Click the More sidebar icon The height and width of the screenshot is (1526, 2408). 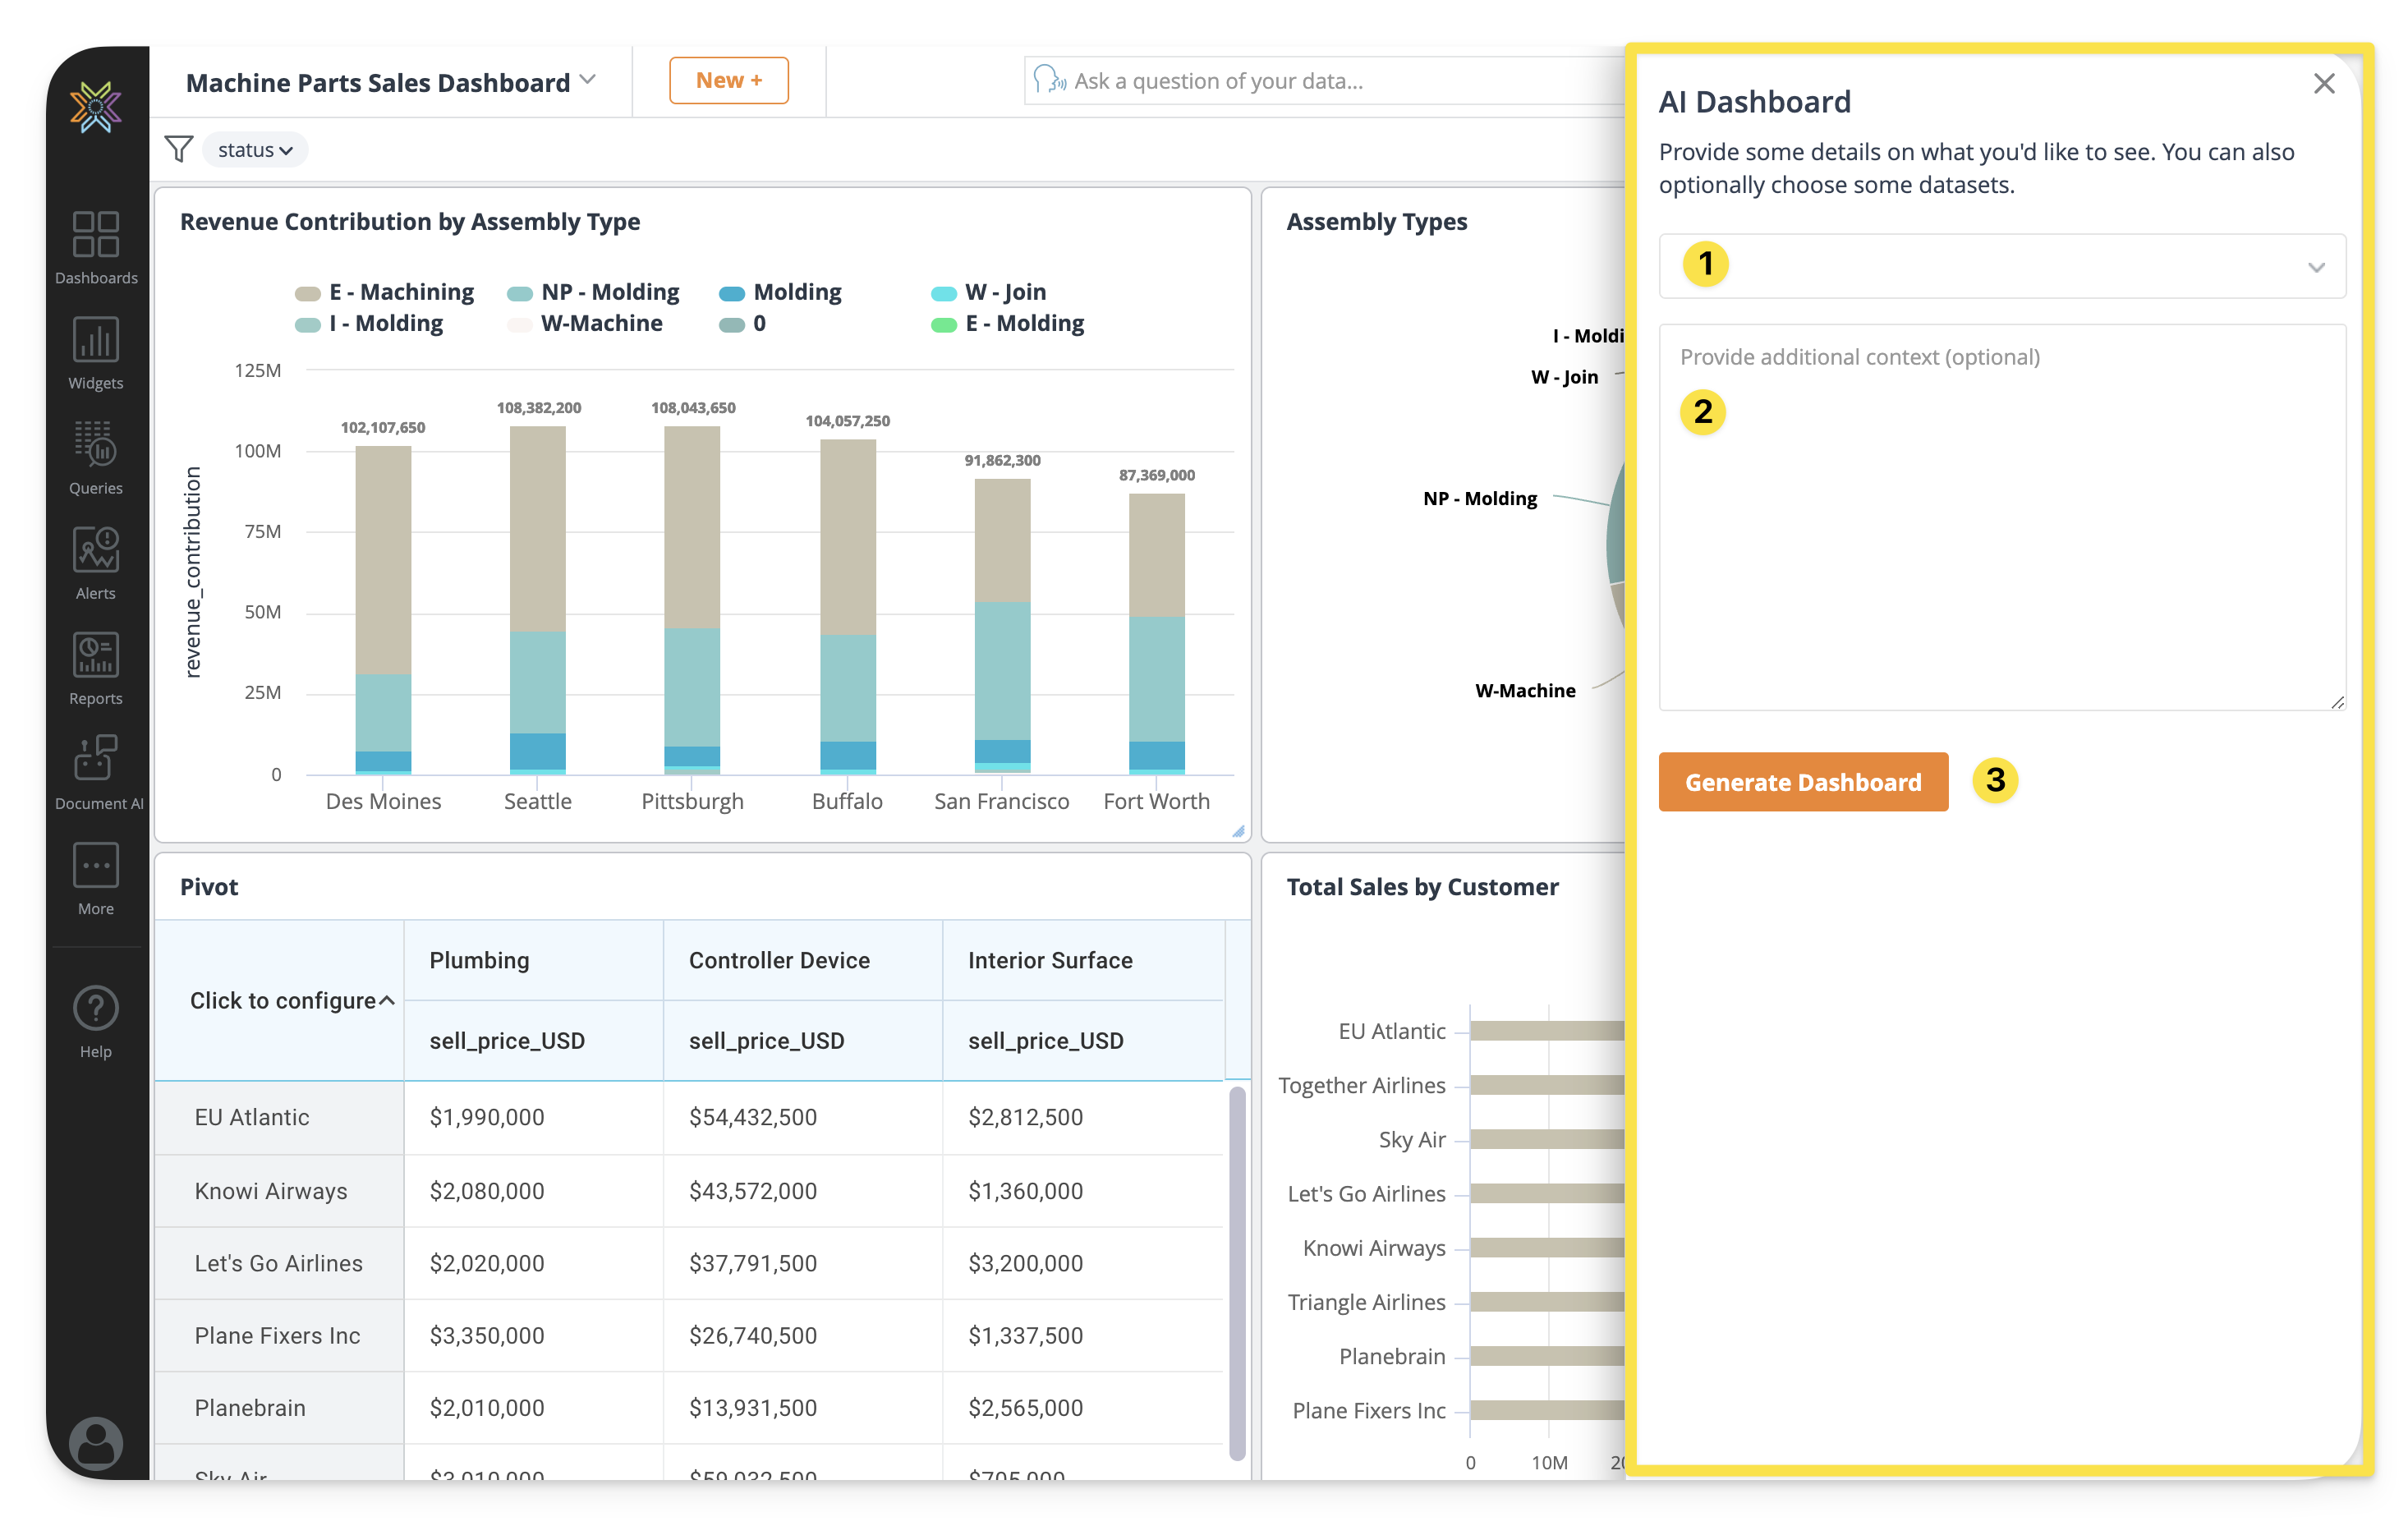tap(96, 878)
